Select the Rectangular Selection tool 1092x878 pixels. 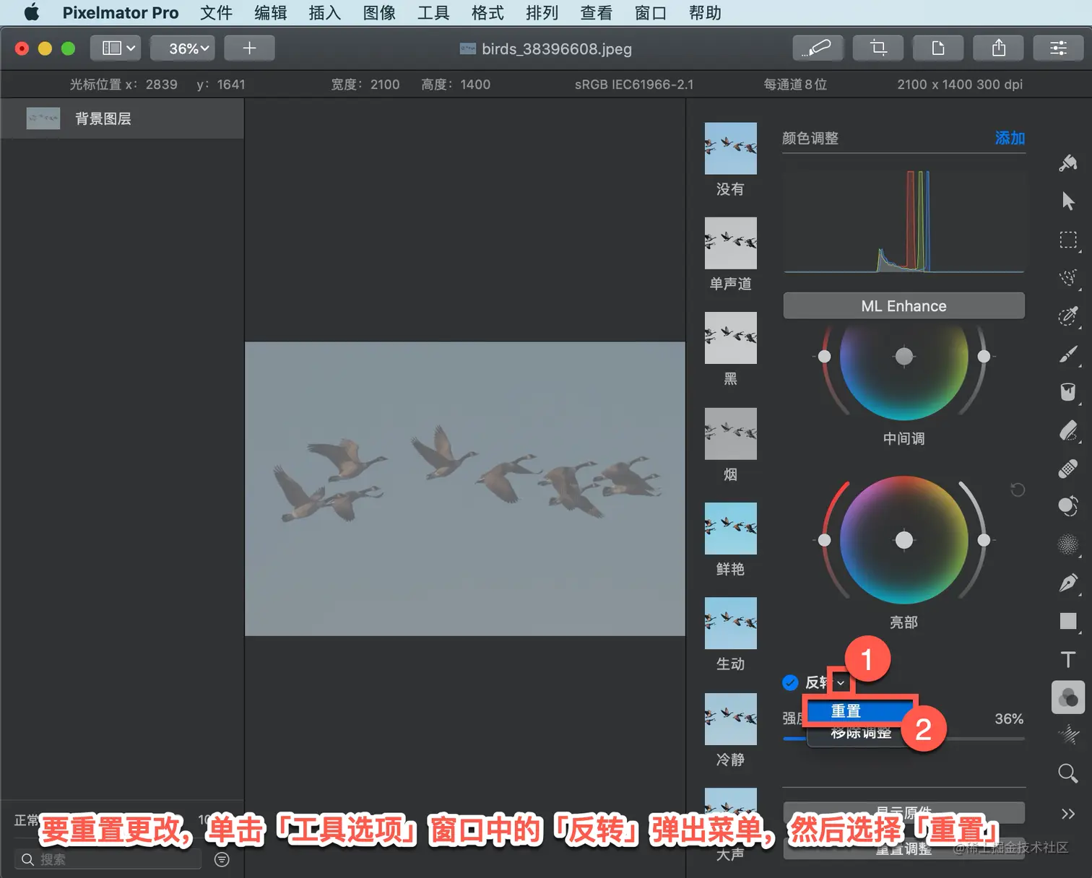(x=1068, y=240)
